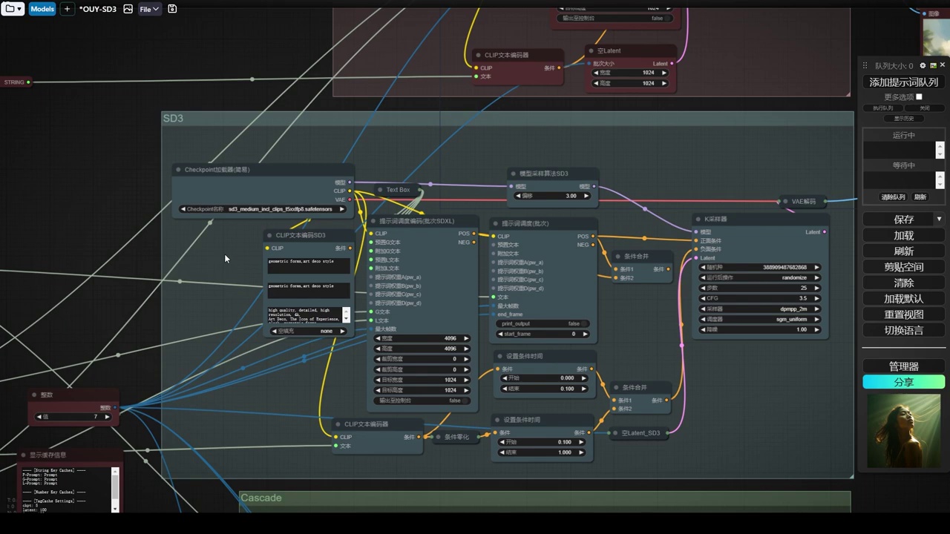This screenshot has height=534, width=950.
Task: Collapse the Text Box node
Action: [380, 190]
